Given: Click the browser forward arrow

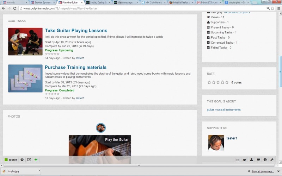Looking at the screenshot, I should pos(9,8).
